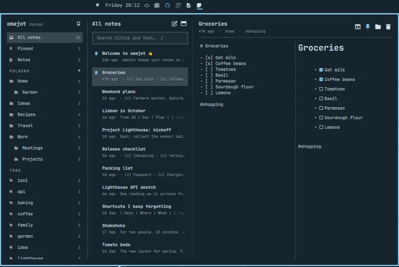This screenshot has height=267, width=399.
Task: Check the Lemons checkbox in preview
Action: (321, 127)
